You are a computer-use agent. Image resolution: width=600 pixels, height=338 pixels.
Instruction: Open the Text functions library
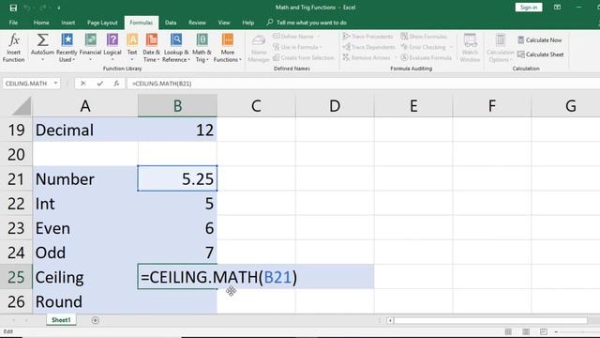(132, 48)
